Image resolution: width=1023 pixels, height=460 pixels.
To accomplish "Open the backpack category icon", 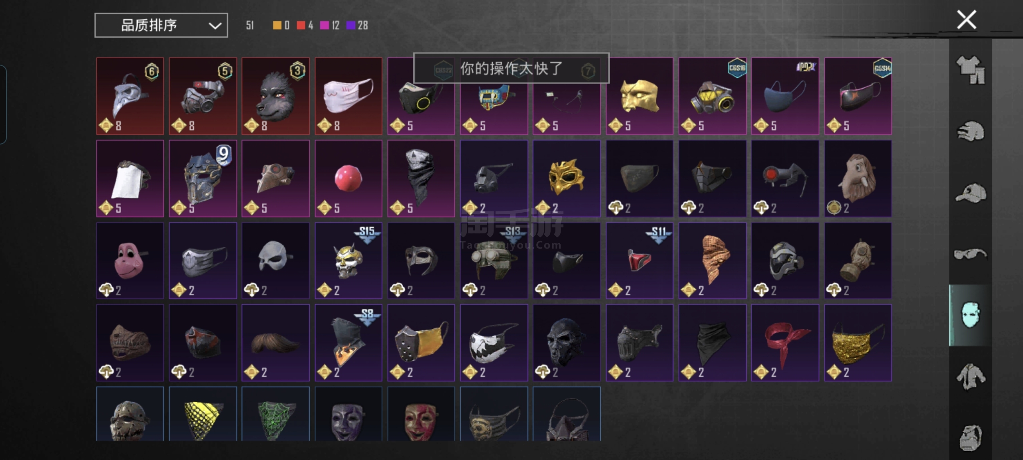I will point(970,438).
